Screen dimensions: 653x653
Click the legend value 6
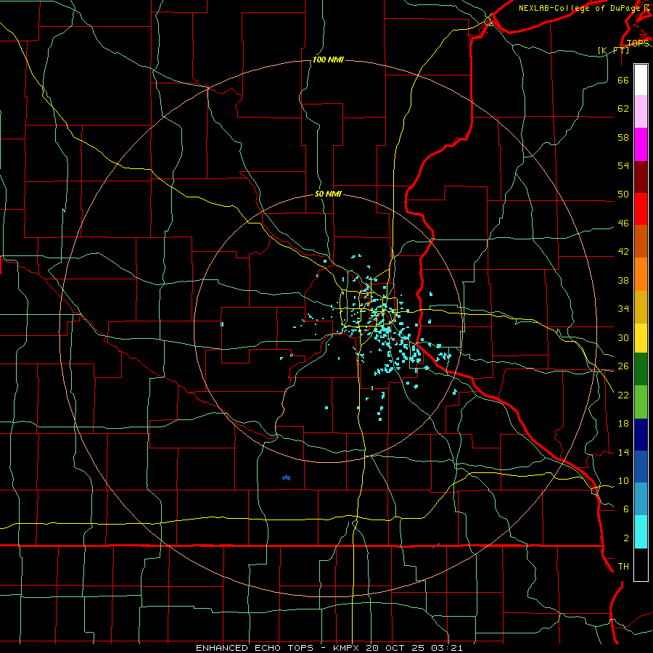click(x=625, y=509)
